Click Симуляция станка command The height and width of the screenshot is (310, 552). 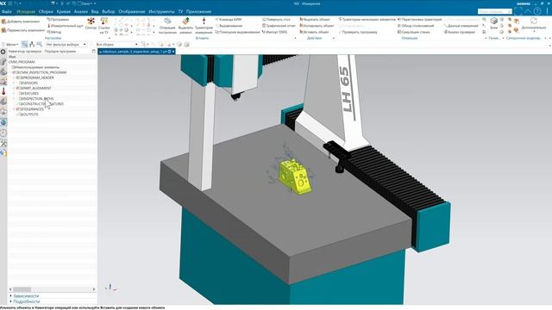[x=414, y=32]
